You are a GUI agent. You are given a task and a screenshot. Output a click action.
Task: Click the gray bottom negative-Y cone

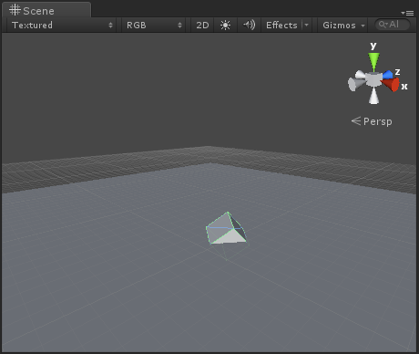tap(373, 96)
